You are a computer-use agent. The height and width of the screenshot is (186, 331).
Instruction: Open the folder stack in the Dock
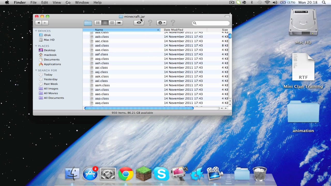242,174
